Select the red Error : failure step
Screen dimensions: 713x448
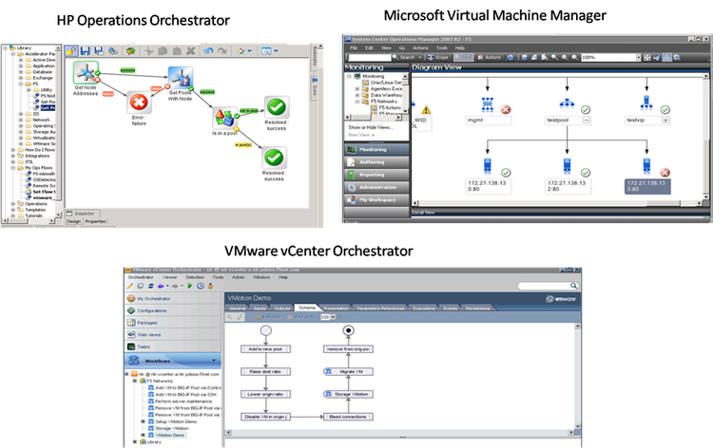pos(139,103)
